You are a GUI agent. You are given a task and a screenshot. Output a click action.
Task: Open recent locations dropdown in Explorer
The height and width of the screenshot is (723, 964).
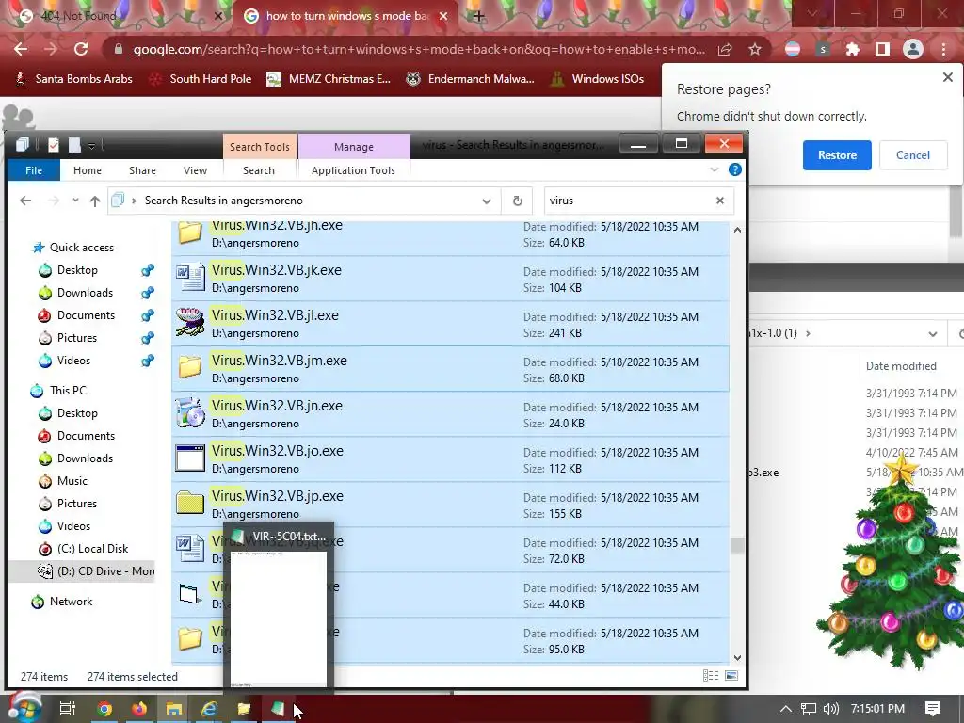click(75, 201)
